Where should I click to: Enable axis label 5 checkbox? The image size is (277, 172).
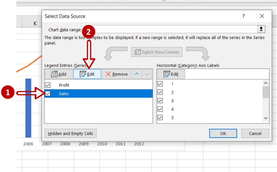tap(160, 118)
